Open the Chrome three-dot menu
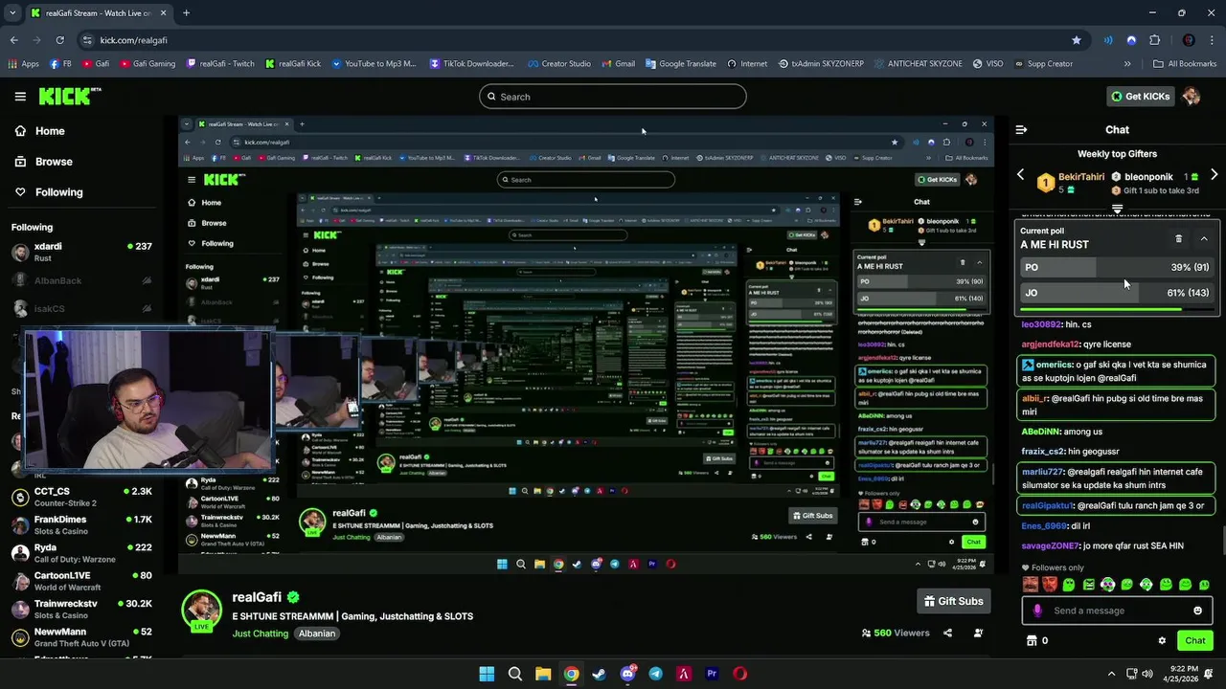Screen dimensions: 1226x689 click(x=1213, y=40)
